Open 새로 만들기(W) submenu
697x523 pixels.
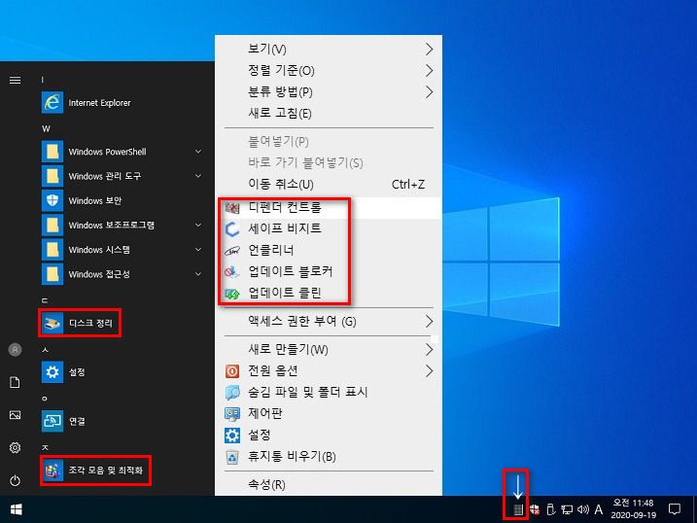pyautogui.click(x=329, y=349)
